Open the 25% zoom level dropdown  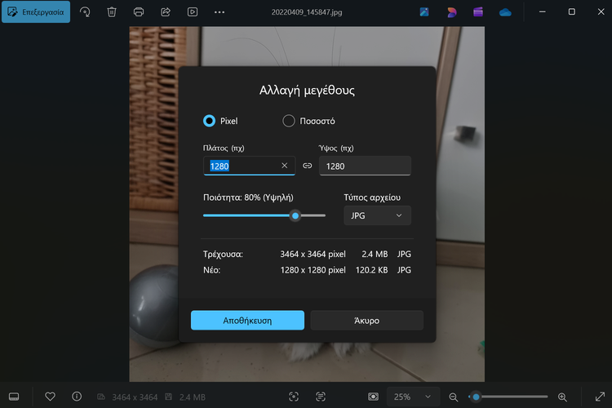[411, 397]
